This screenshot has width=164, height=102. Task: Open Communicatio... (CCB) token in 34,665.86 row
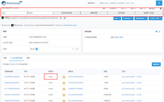click(x=133, y=95)
